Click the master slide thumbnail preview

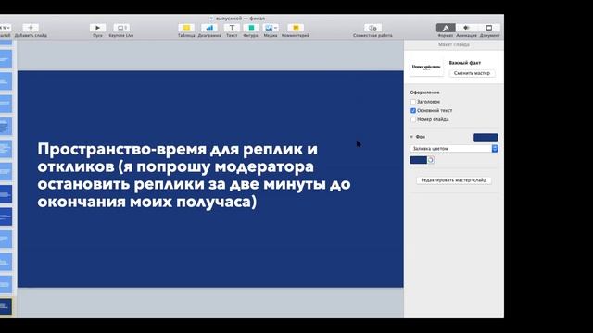tap(426, 68)
